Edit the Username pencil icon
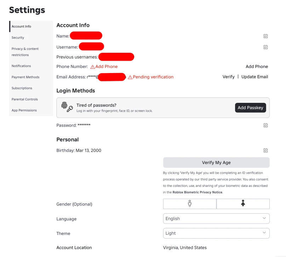The height and width of the screenshot is (257, 286). coord(265,47)
